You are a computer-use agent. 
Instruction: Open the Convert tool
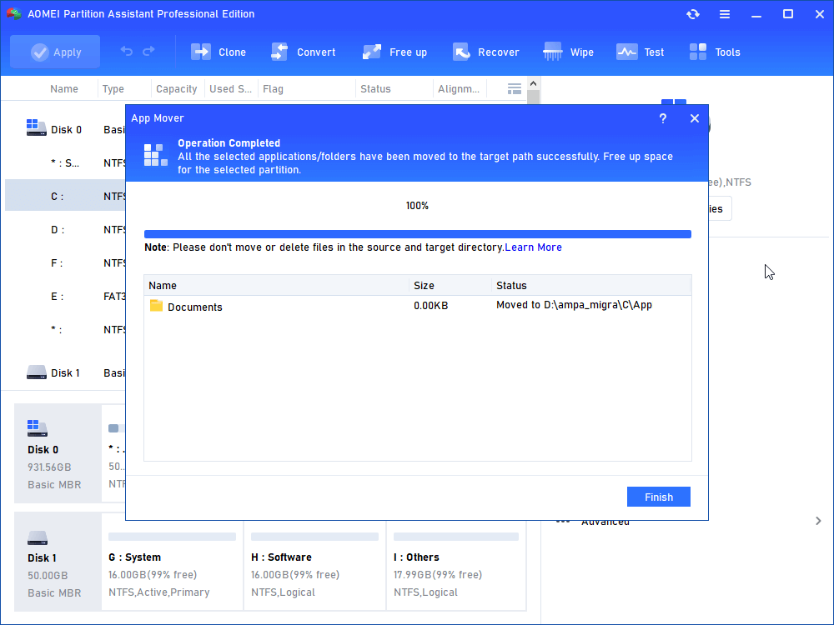279,52
